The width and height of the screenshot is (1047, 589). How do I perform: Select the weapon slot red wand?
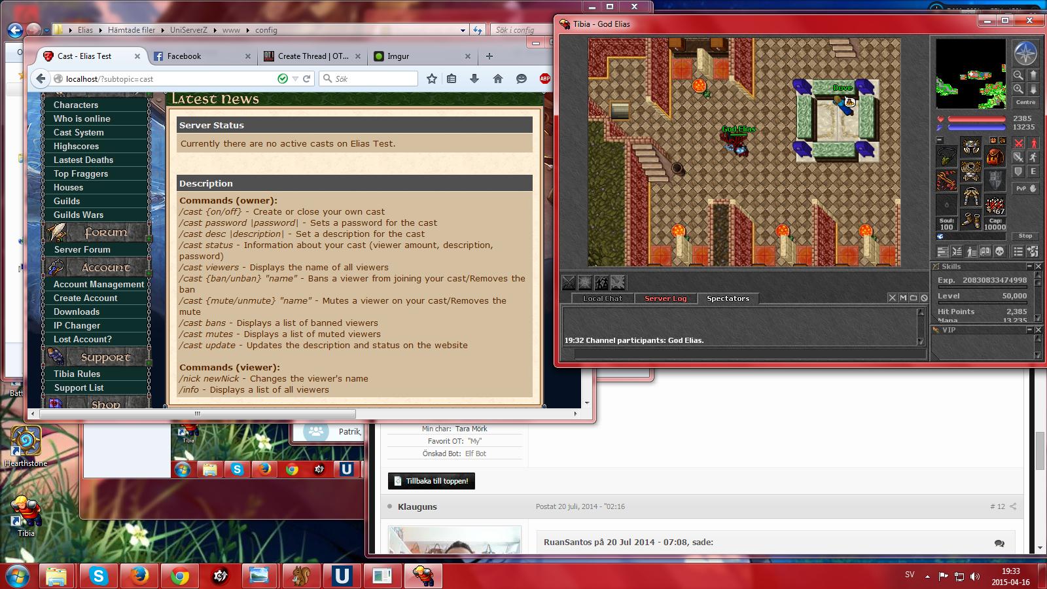(x=946, y=181)
